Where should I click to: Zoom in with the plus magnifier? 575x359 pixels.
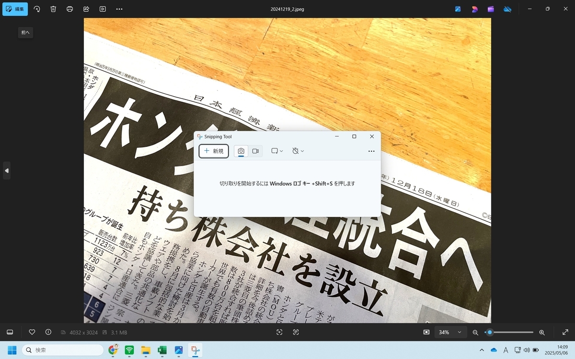pyautogui.click(x=542, y=332)
